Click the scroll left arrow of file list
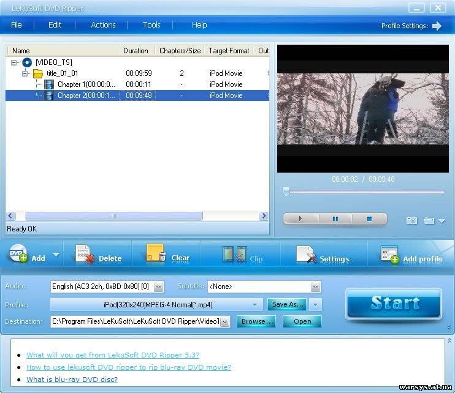 click(x=10, y=215)
